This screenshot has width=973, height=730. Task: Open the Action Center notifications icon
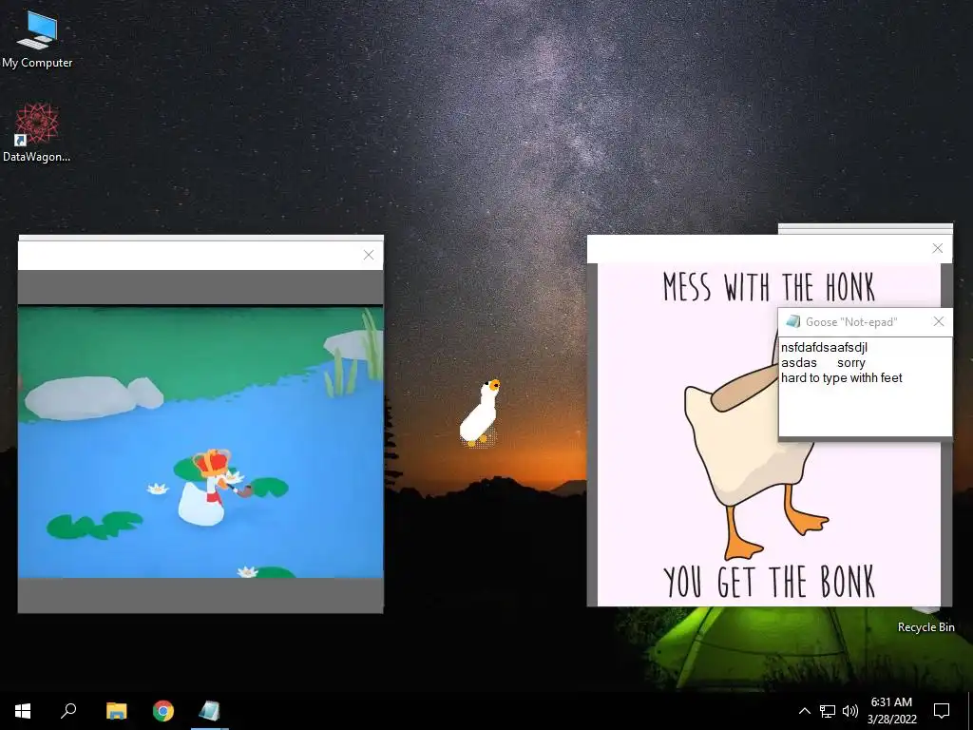[942, 711]
